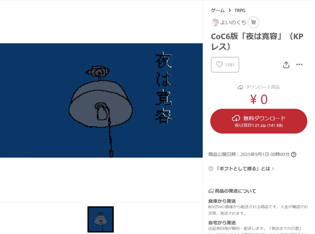Viewport: 315px width, 234px height.
Task: Click the main 夜は寛容 product image
Action: pyautogui.click(x=101, y=100)
